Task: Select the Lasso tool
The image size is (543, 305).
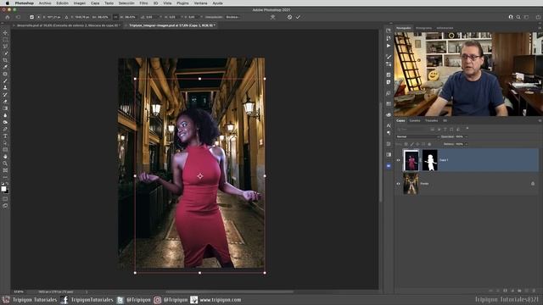Action: 5,47
